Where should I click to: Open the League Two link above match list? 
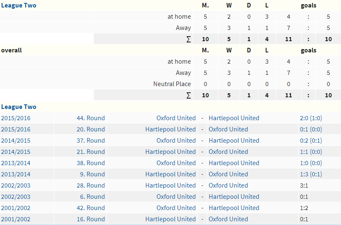coord(19,107)
